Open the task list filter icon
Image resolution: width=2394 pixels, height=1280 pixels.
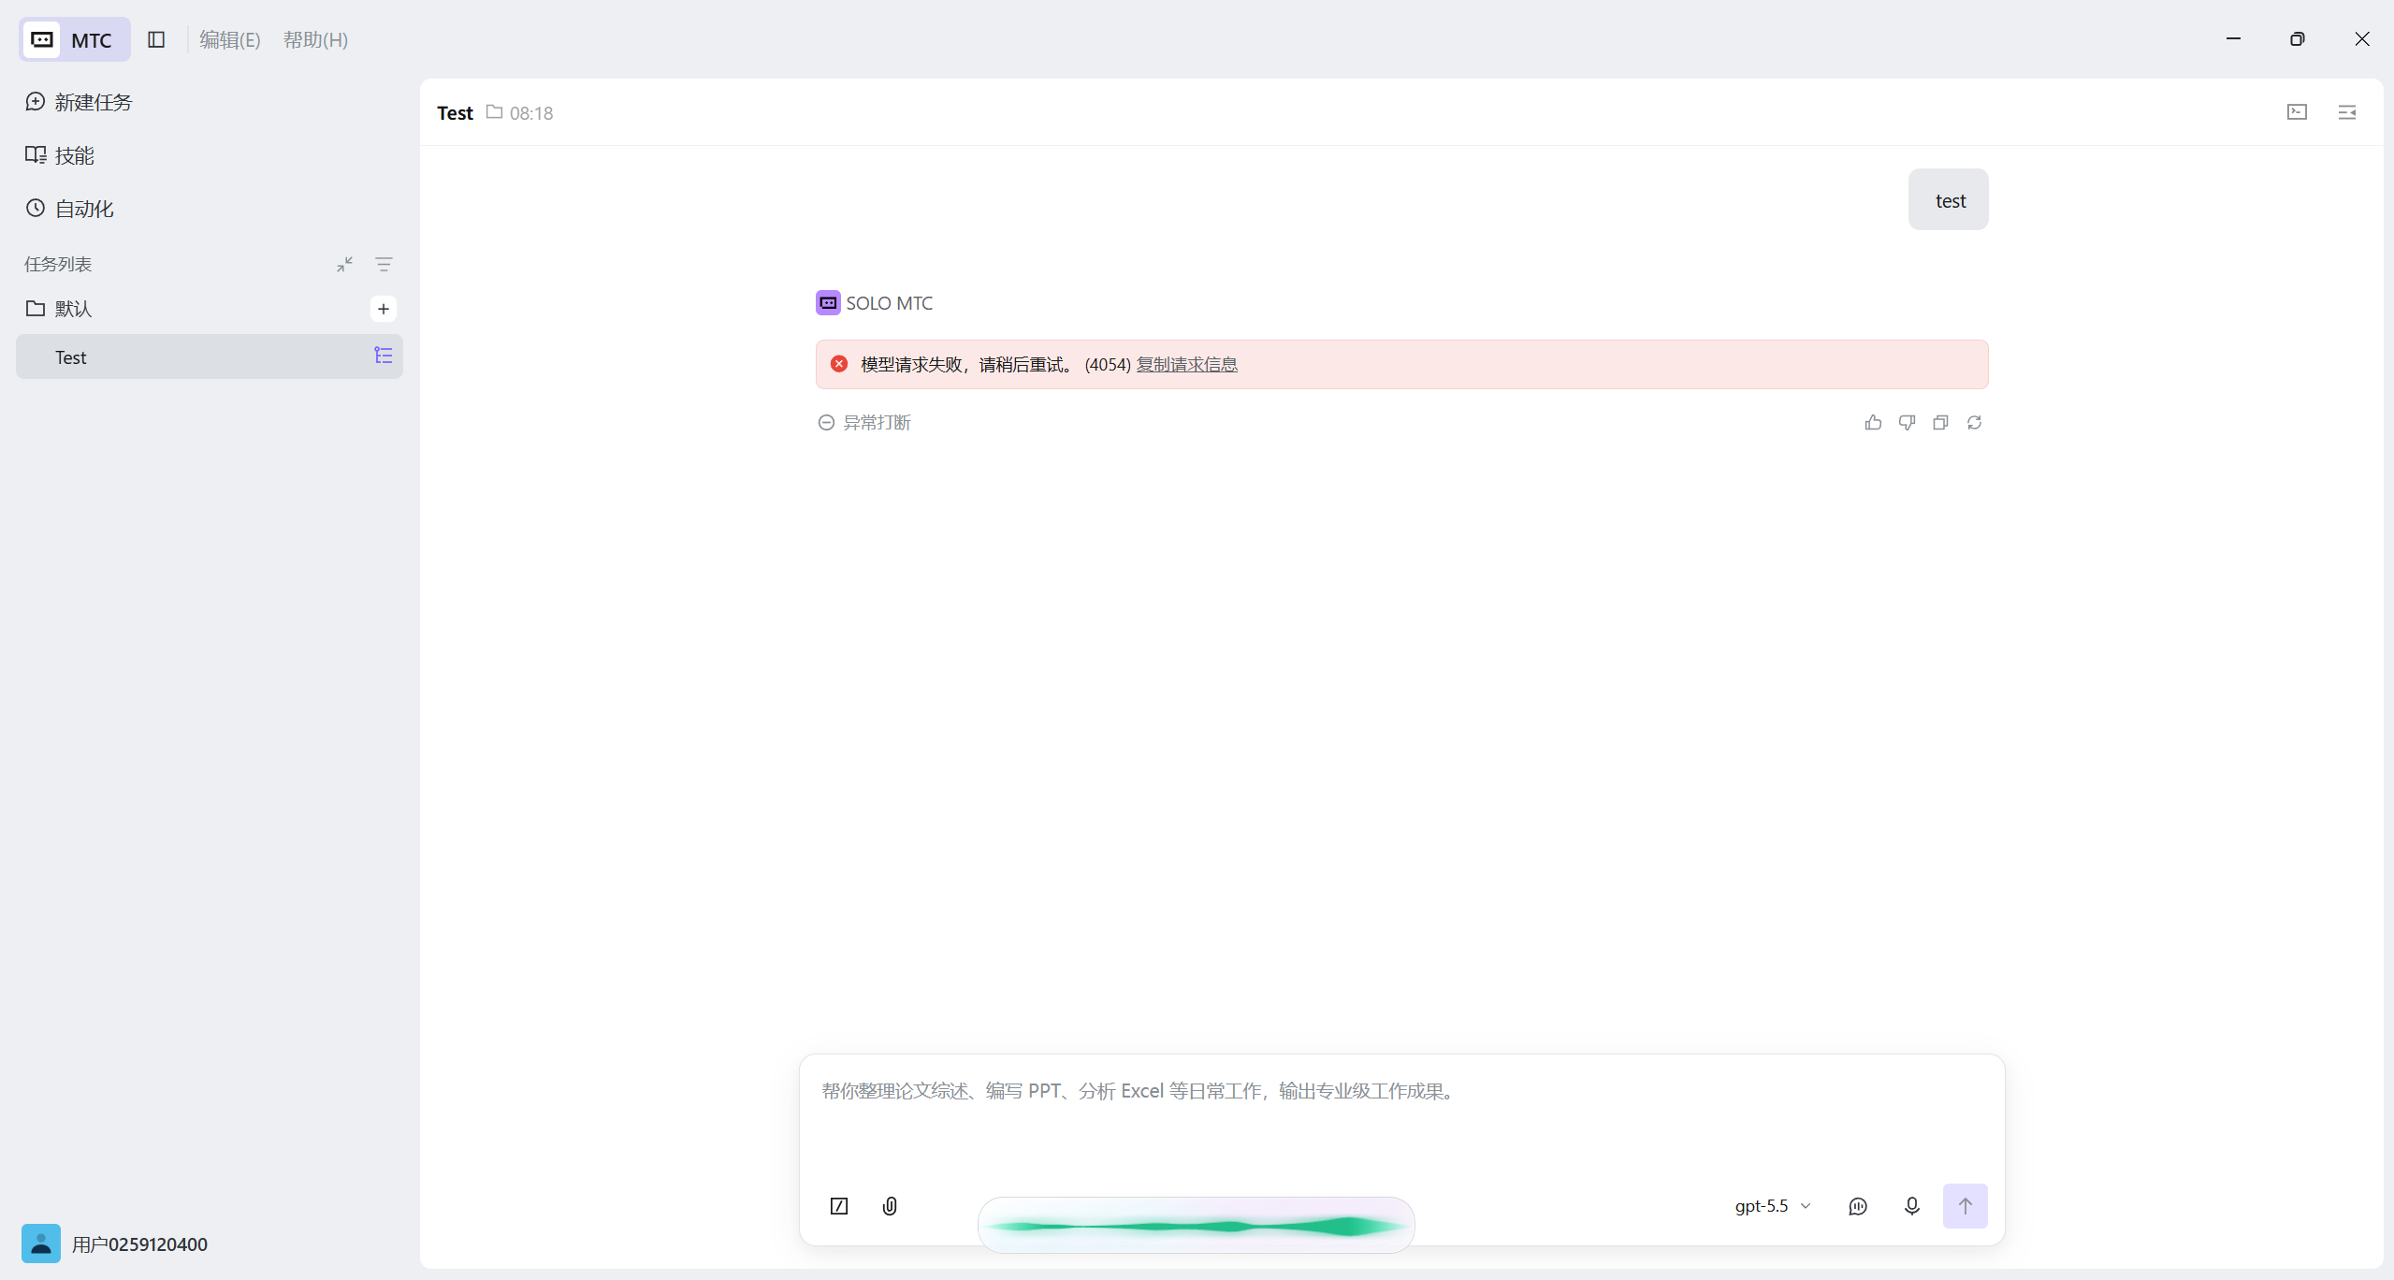pos(384,265)
